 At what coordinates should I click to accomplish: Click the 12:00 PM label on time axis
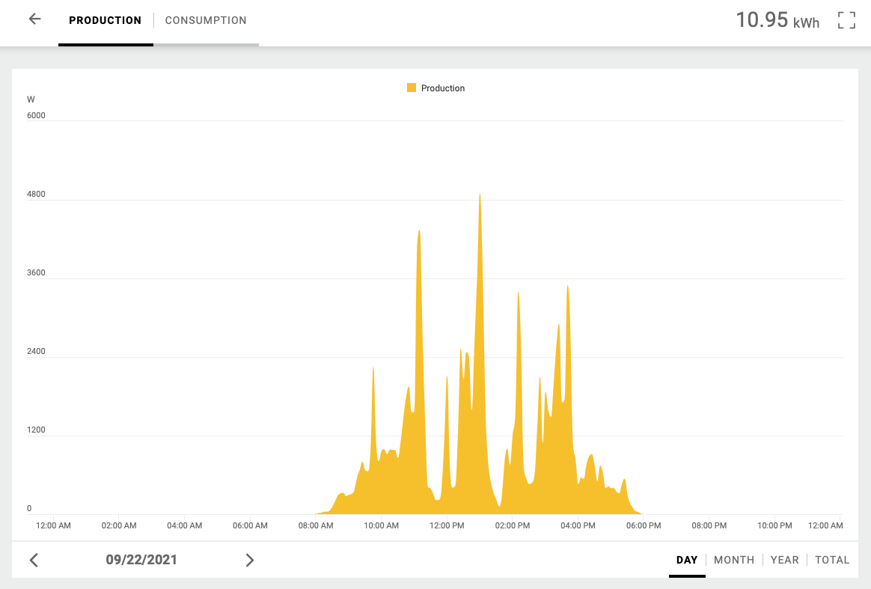pos(447,525)
